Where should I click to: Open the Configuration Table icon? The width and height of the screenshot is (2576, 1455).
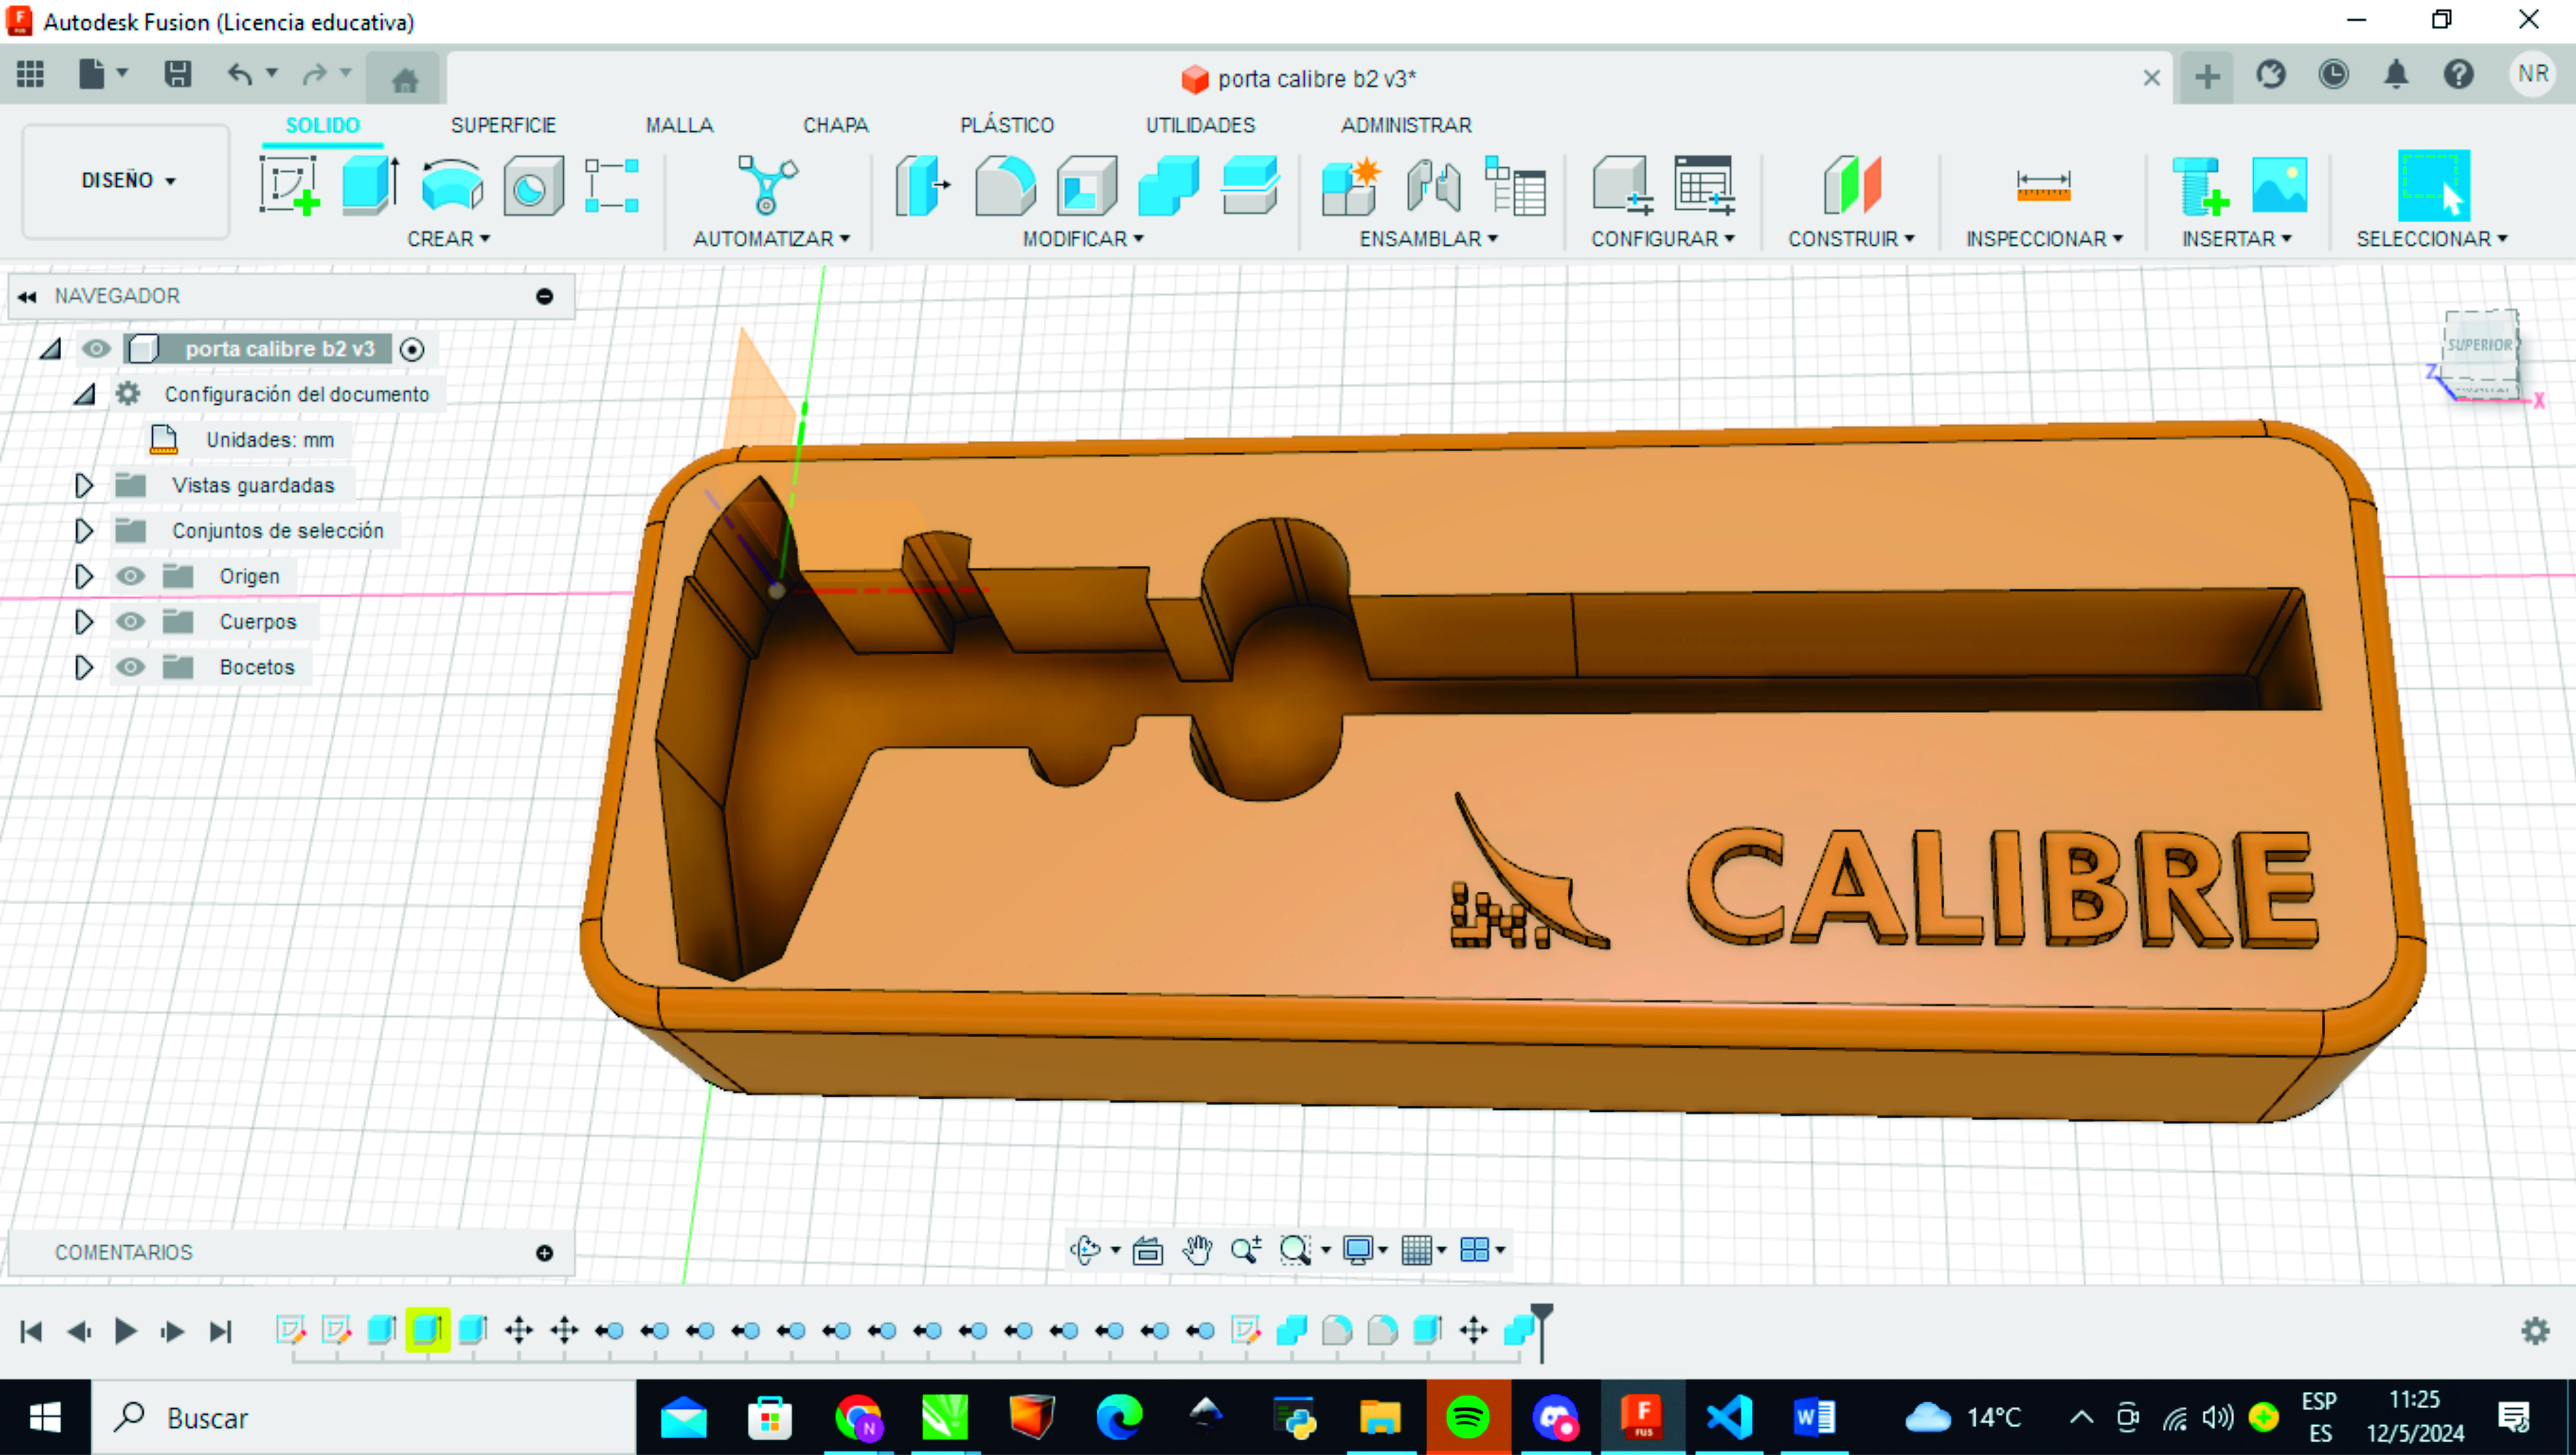(1704, 185)
